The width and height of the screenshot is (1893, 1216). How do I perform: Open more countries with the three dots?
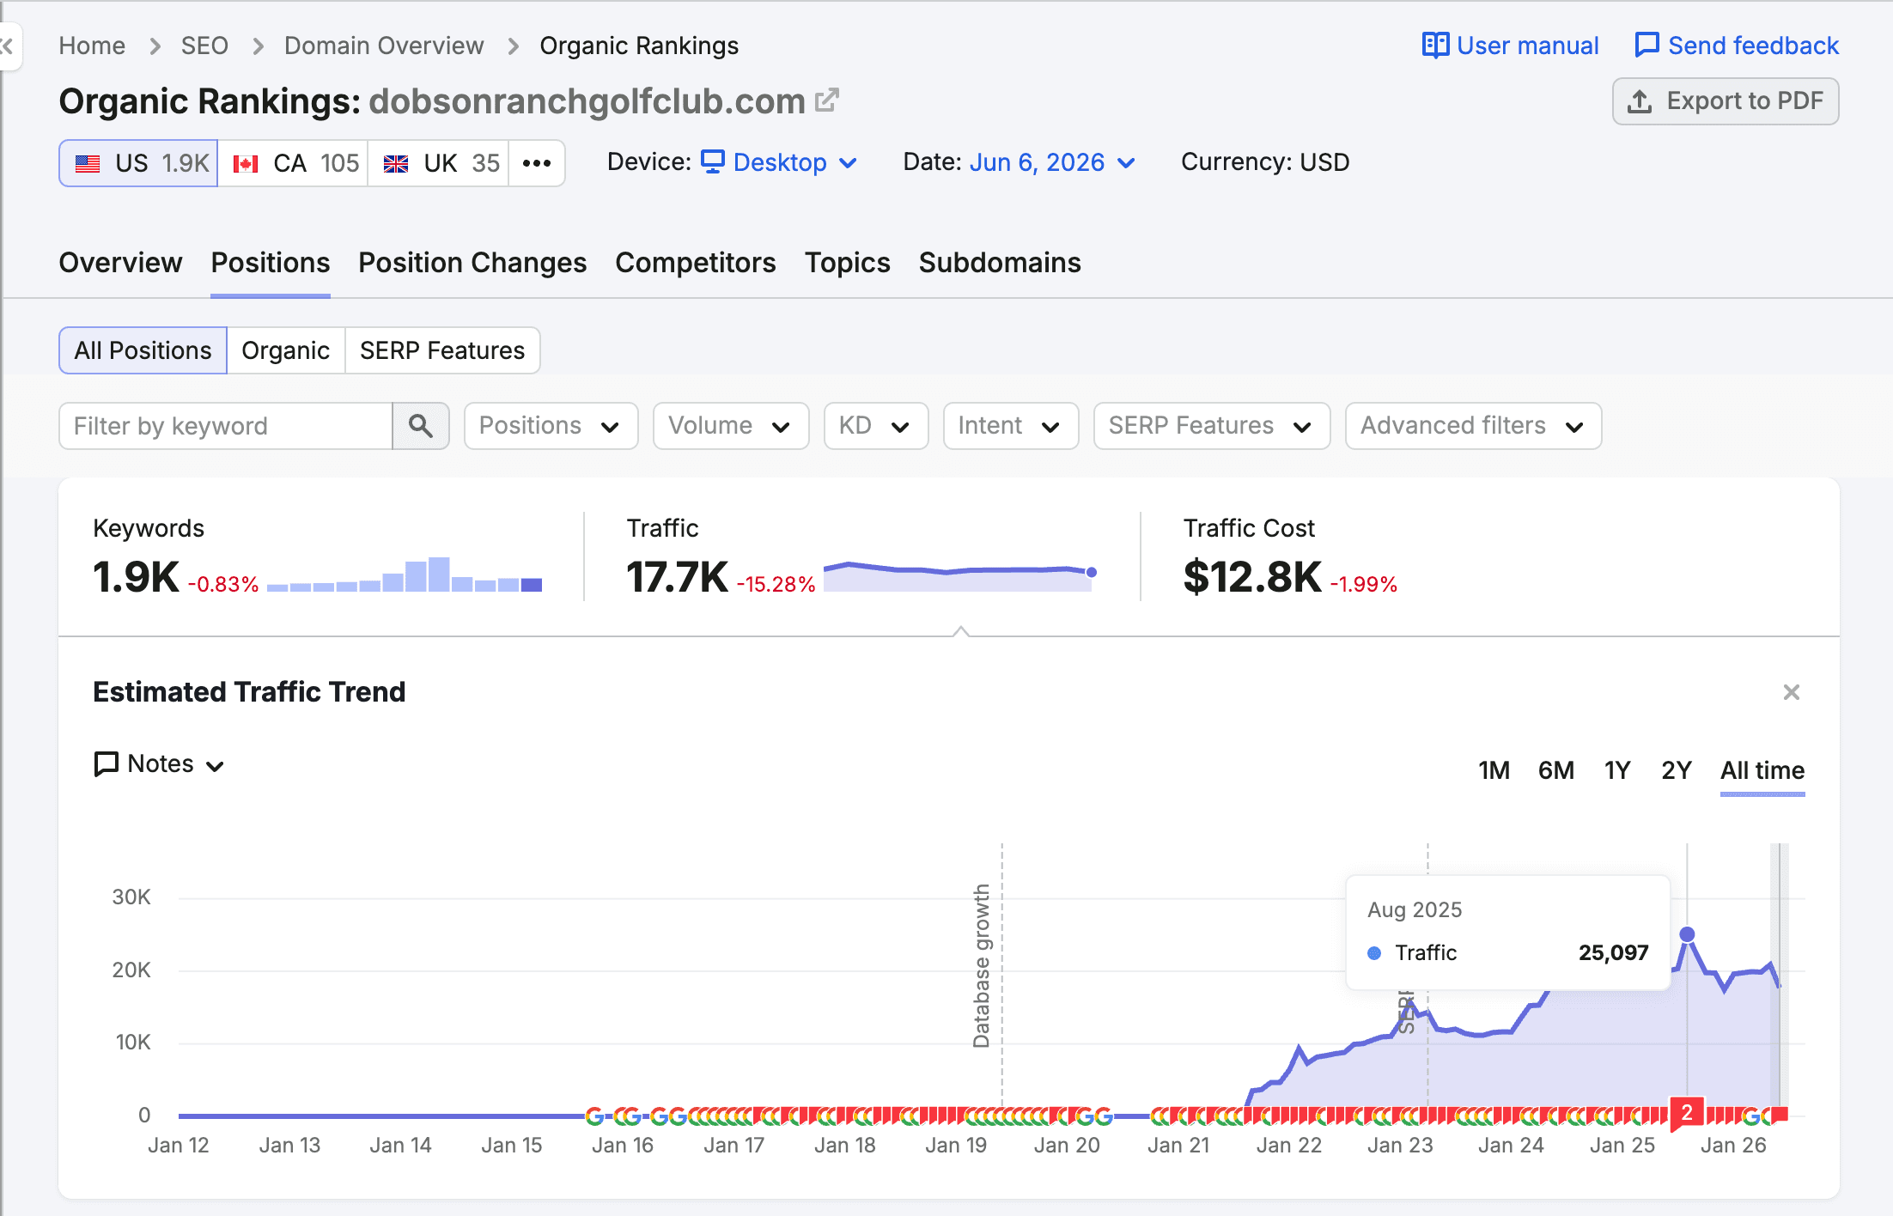537,163
